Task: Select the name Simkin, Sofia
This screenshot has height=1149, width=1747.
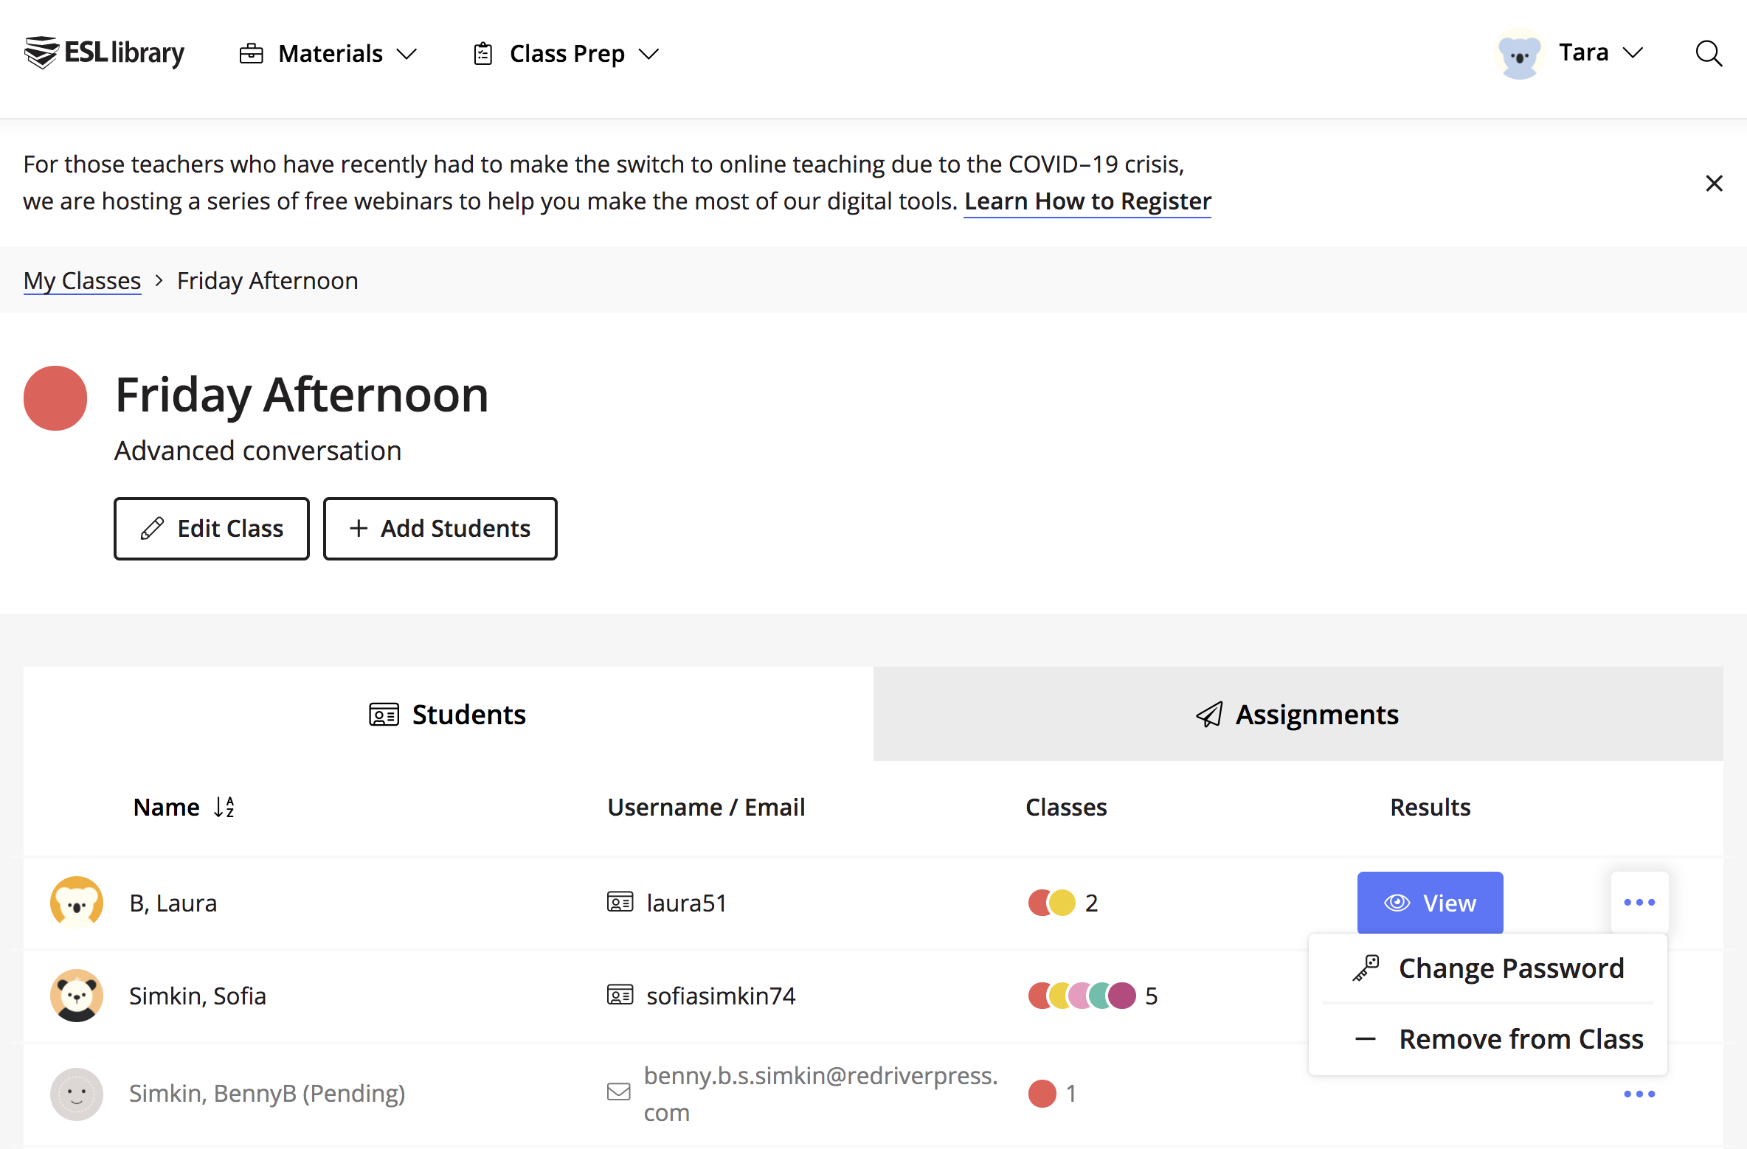Action: tap(198, 996)
